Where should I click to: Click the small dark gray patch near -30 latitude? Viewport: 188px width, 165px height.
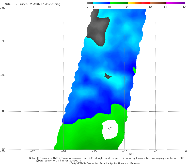coord(108,76)
